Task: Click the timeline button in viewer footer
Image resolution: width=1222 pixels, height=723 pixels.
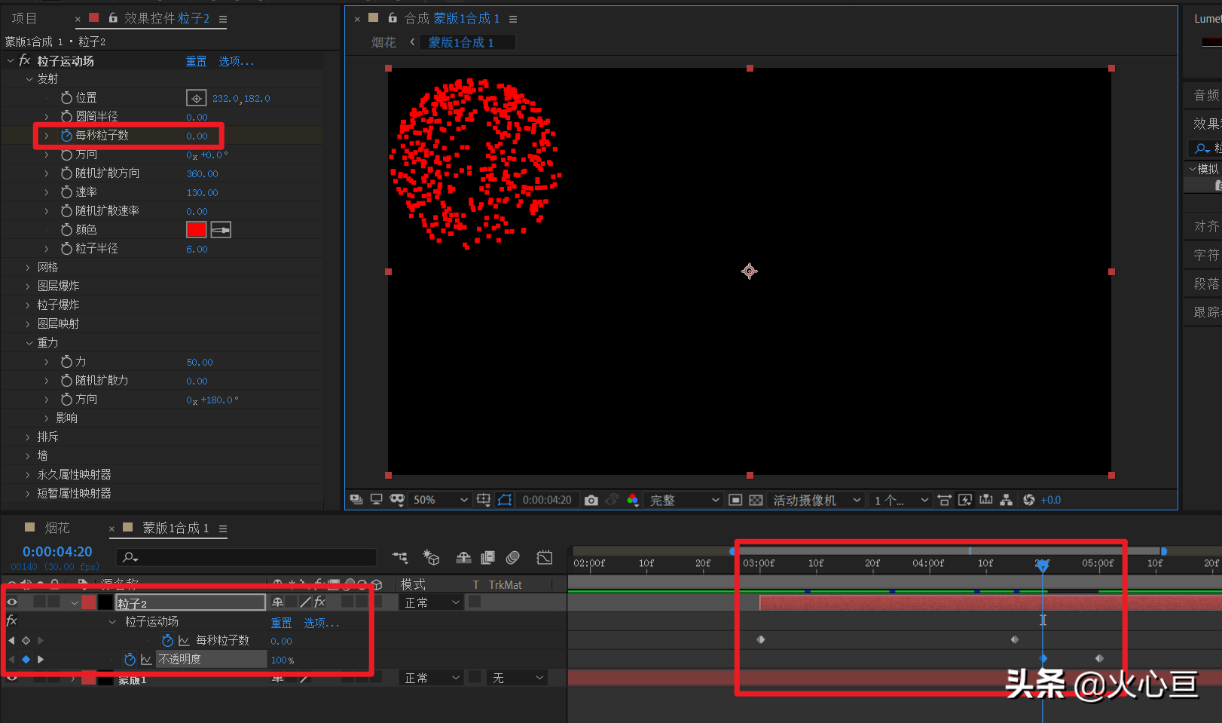Action: point(985,500)
